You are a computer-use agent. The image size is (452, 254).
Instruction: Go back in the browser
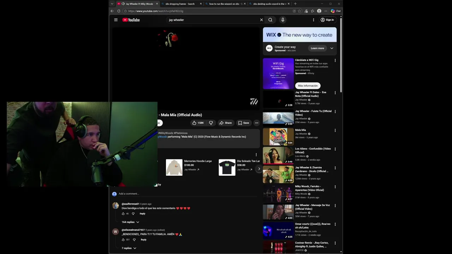112,11
